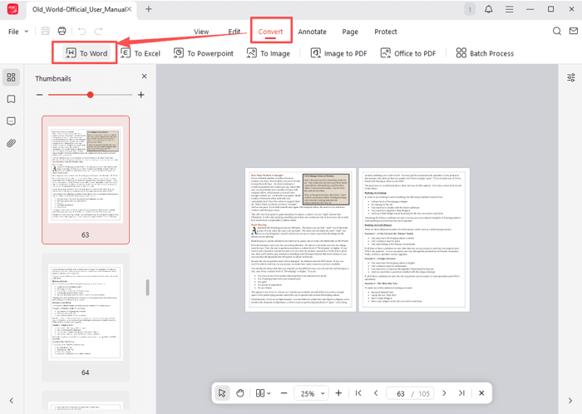Select the hand pan tool
The height and width of the screenshot is (414, 582).
[240, 393]
